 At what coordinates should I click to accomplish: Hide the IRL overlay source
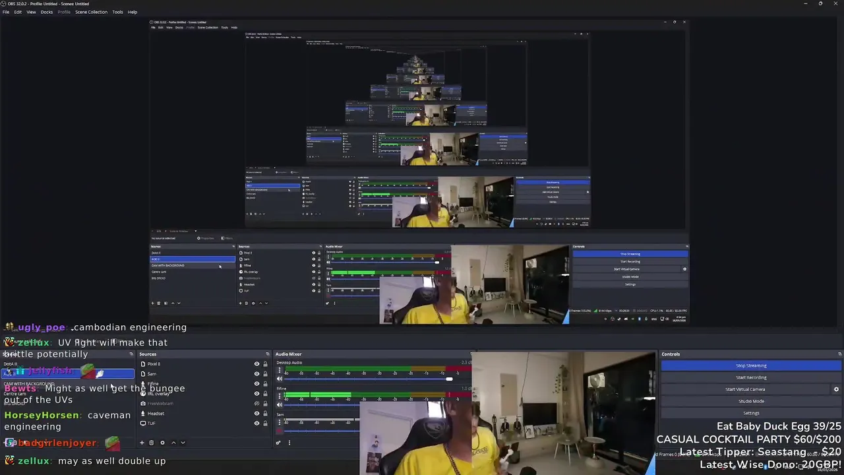[257, 394]
